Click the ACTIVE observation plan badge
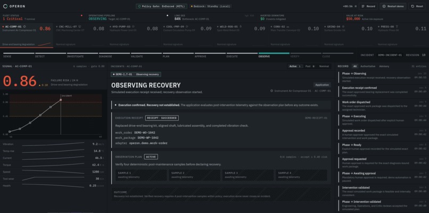Viewport: 429px width, 213px height. pos(151,157)
